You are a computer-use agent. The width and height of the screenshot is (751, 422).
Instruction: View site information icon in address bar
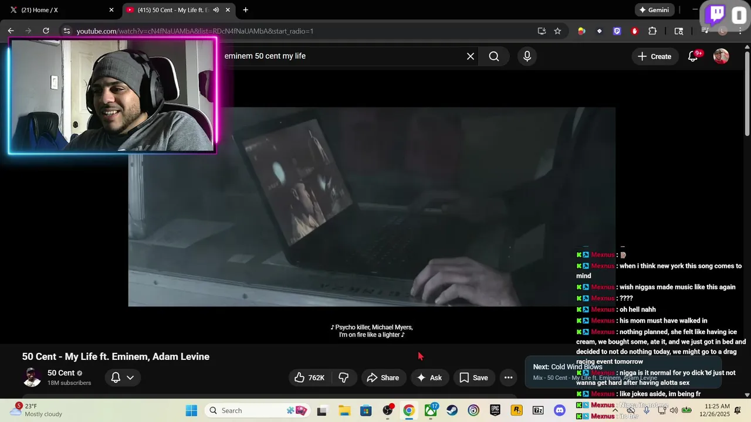(x=66, y=31)
